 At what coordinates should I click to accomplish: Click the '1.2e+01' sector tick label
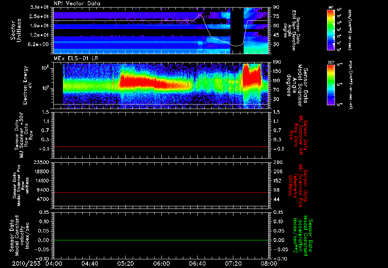(39, 35)
